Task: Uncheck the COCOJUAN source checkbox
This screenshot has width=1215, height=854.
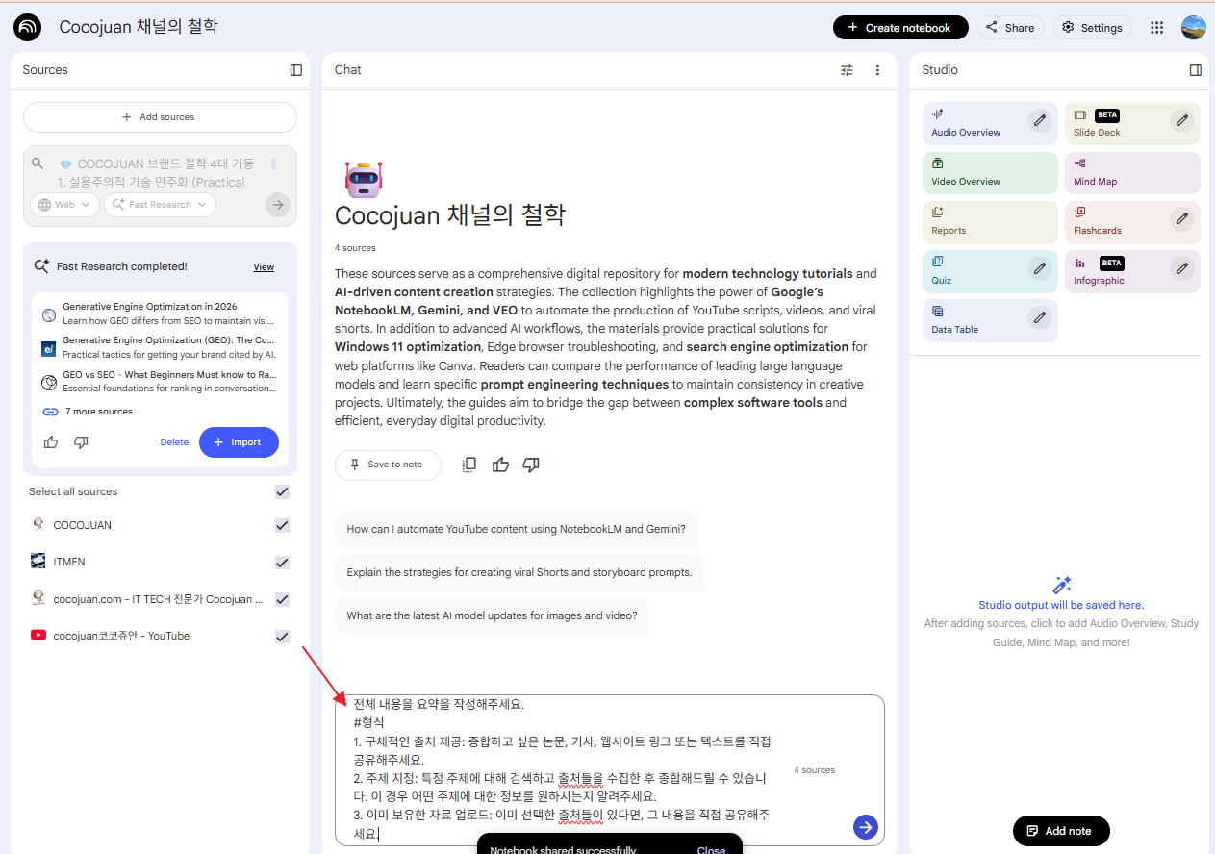Action: 282,525
